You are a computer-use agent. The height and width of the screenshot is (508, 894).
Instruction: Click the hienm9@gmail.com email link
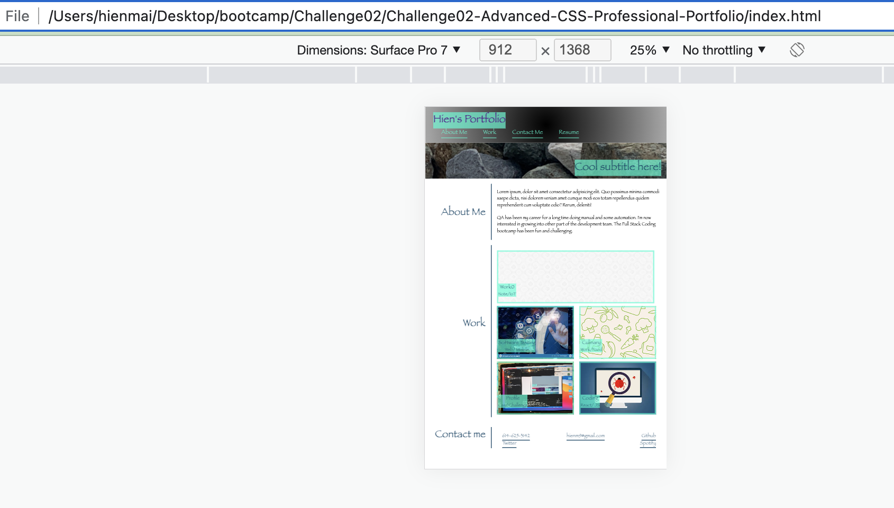coord(586,436)
